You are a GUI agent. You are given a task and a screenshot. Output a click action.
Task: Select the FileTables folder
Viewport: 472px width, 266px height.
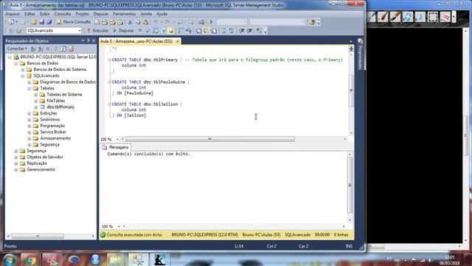tap(56, 100)
